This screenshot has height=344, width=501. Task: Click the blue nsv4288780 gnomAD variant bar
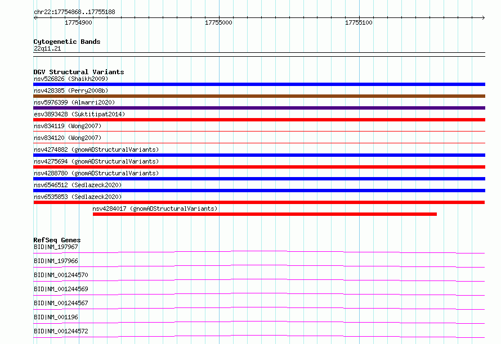(259, 179)
